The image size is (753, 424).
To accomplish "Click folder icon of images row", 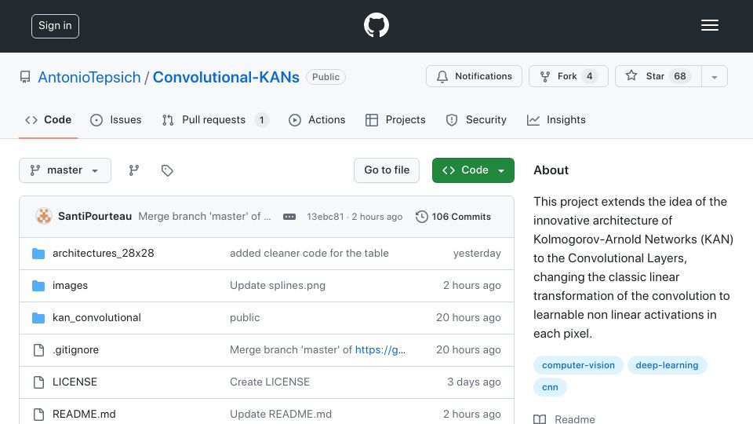I will [38, 286].
